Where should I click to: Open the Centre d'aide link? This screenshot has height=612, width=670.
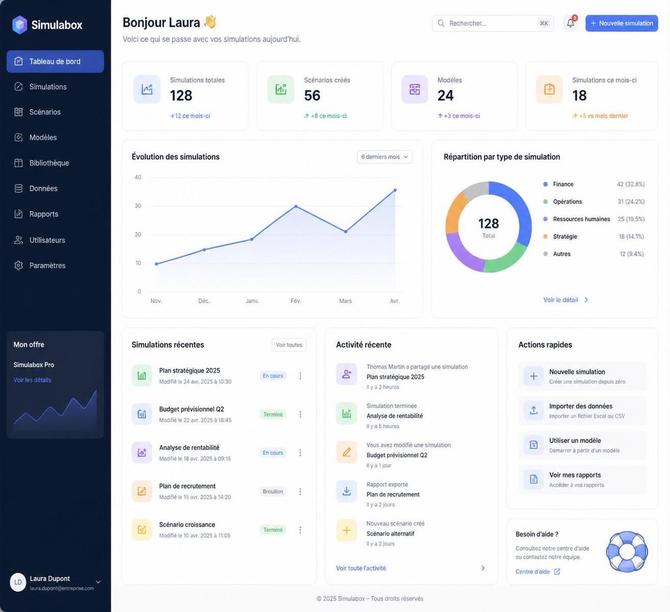(x=533, y=572)
